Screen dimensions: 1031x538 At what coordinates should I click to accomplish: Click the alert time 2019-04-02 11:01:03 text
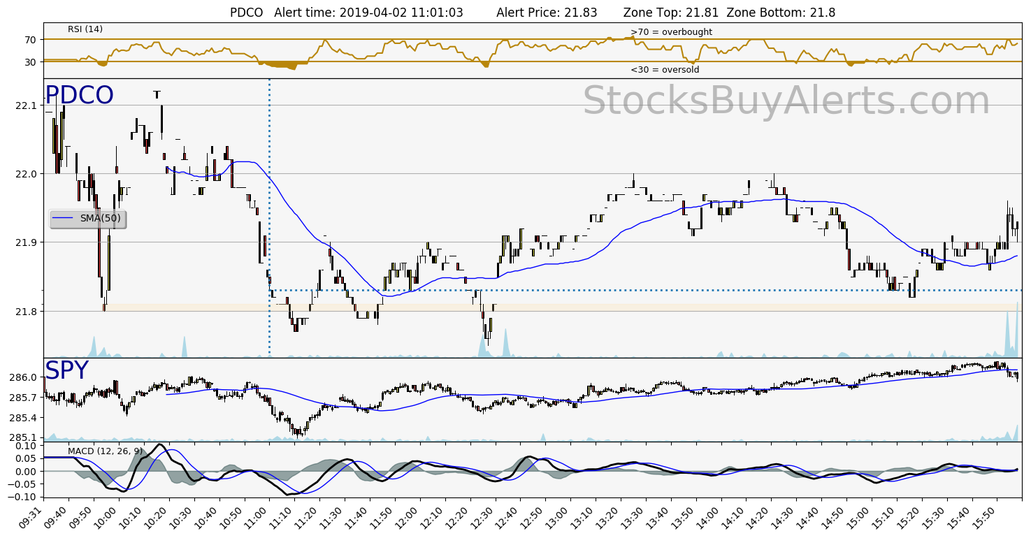point(369,13)
